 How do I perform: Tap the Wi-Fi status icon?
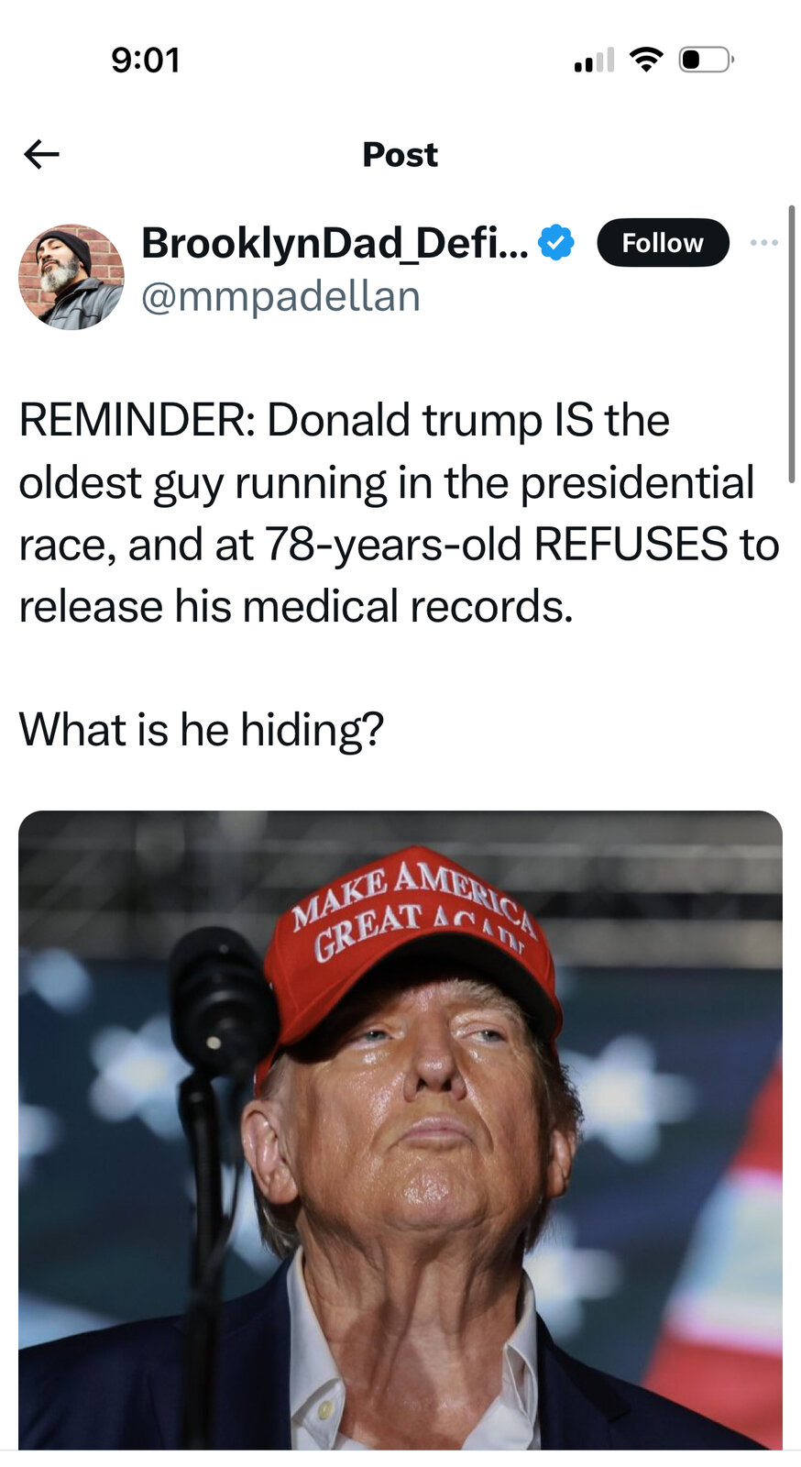(646, 60)
